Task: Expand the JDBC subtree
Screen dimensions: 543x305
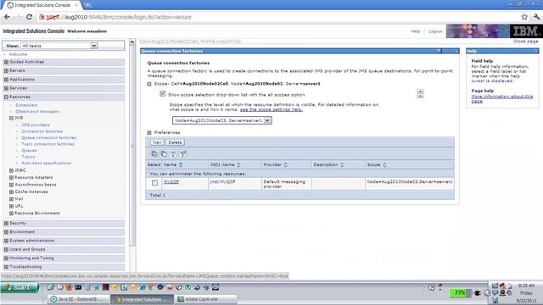Action: pyautogui.click(x=11, y=170)
